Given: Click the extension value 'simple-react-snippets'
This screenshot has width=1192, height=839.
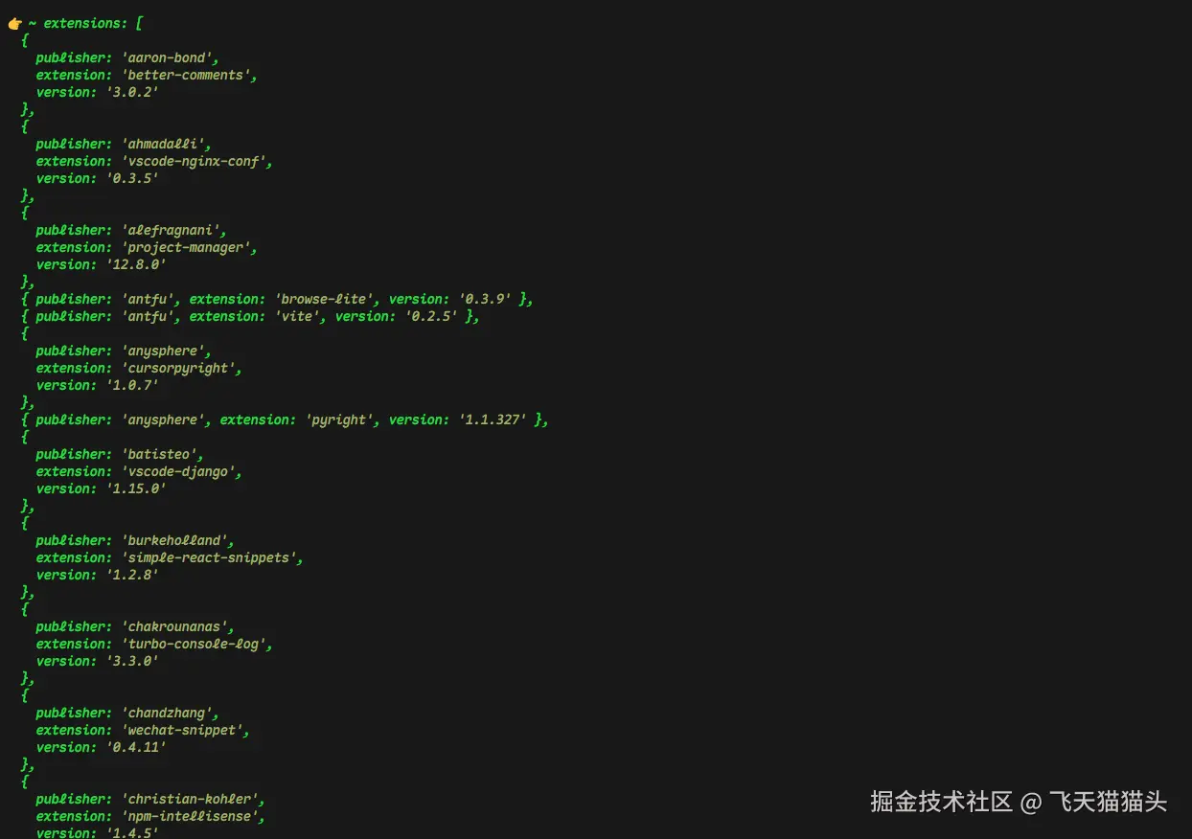Looking at the screenshot, I should [x=209, y=557].
